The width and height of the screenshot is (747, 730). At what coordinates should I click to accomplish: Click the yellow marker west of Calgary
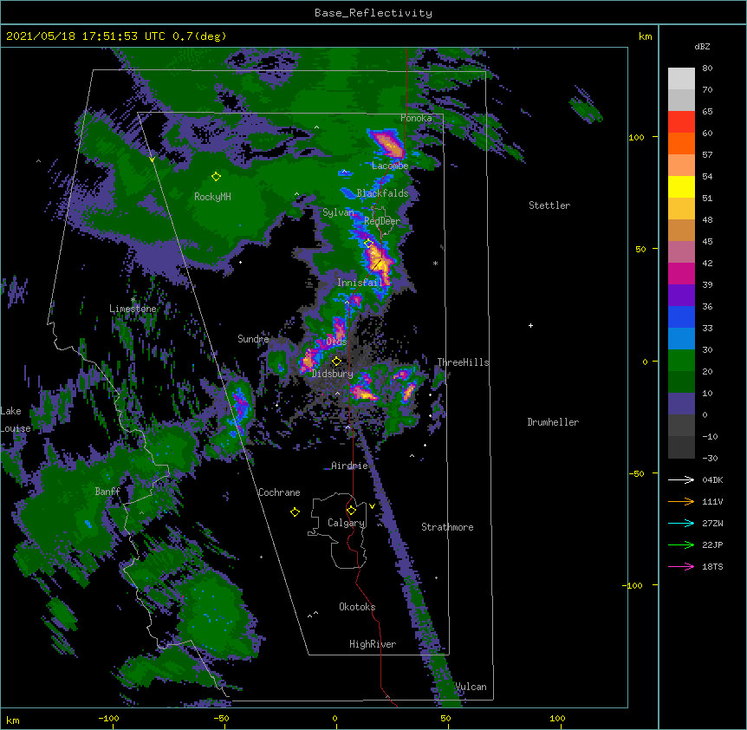tap(295, 512)
